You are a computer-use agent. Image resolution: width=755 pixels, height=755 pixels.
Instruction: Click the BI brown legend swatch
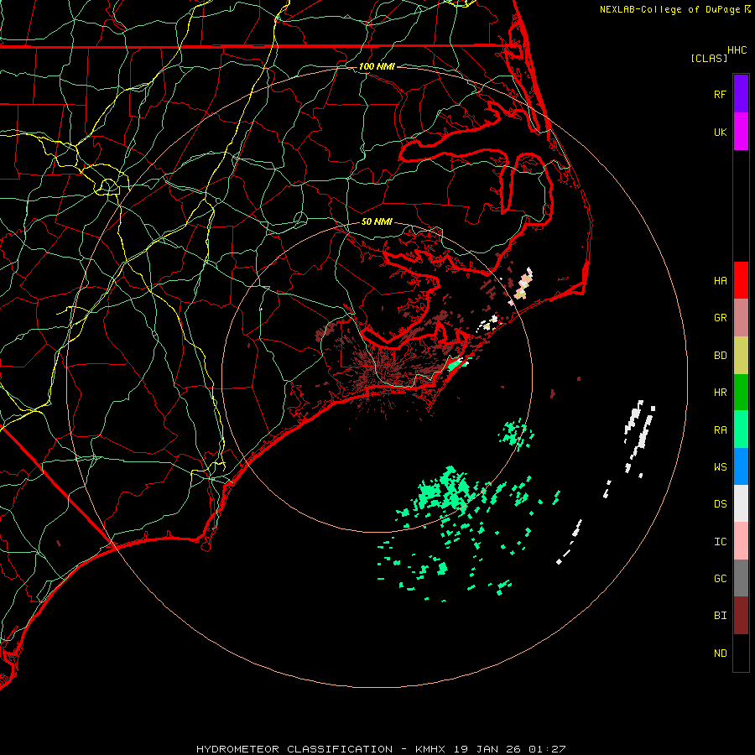(741, 616)
